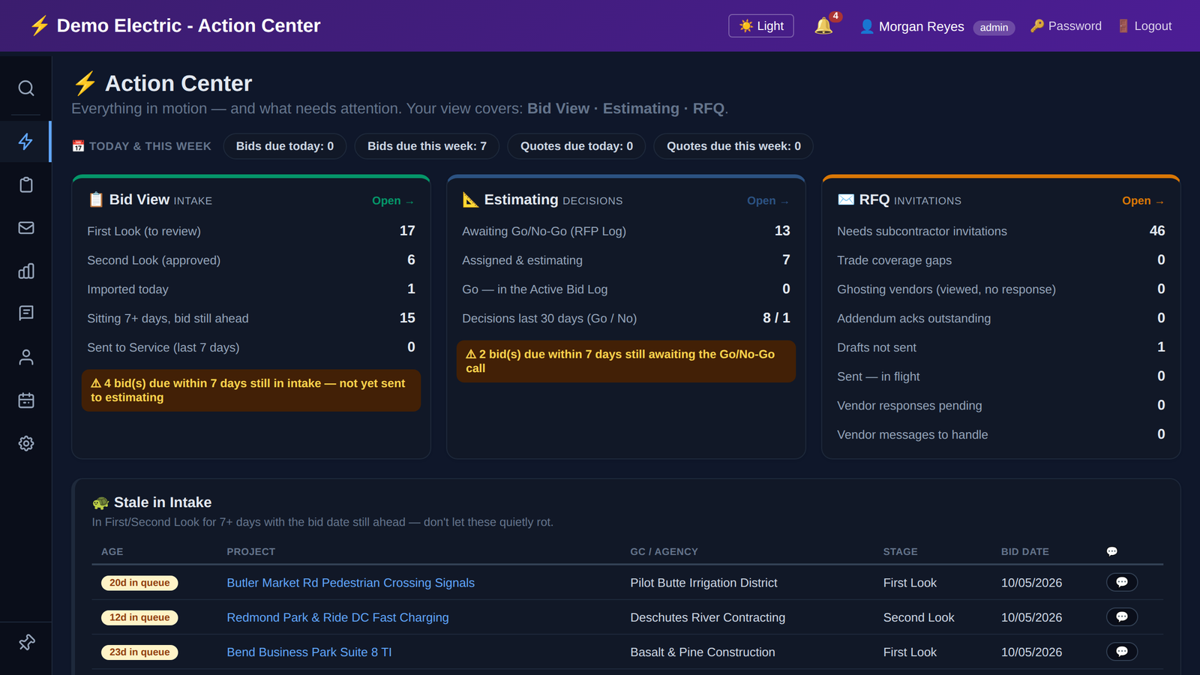Viewport: 1200px width, 675px height.
Task: Click Second Look (approved) row
Action: click(x=251, y=260)
